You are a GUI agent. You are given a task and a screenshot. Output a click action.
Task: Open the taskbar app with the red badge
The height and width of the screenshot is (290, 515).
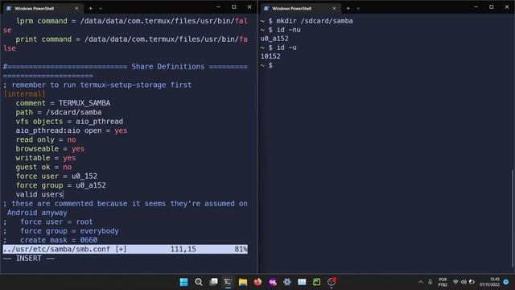332,282
